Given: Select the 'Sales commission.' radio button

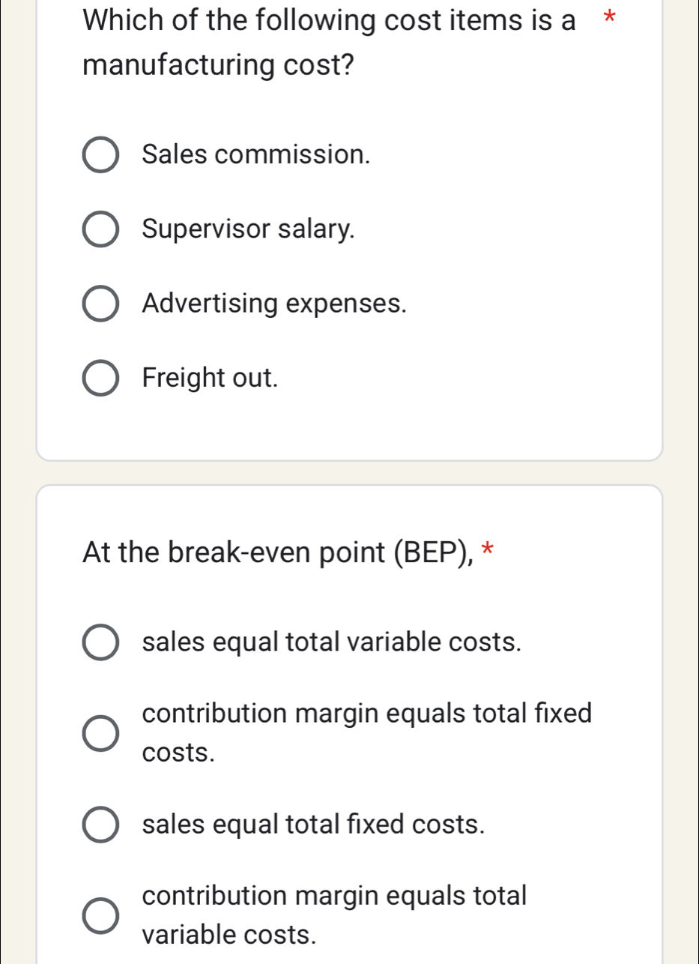Looking at the screenshot, I should pyautogui.click(x=100, y=155).
